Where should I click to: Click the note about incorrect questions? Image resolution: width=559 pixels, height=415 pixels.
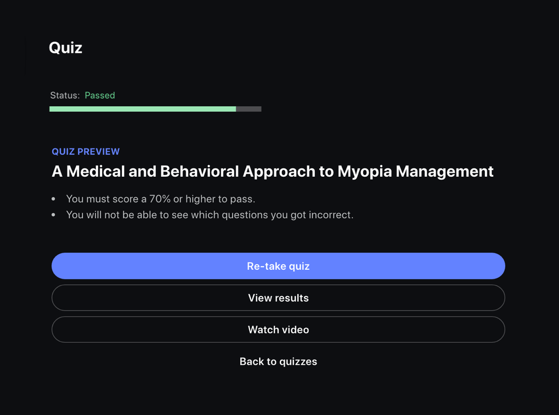point(209,215)
